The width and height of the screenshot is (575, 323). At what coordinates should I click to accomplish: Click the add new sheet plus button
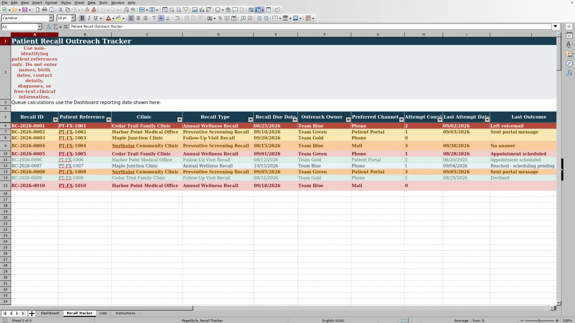32,313
